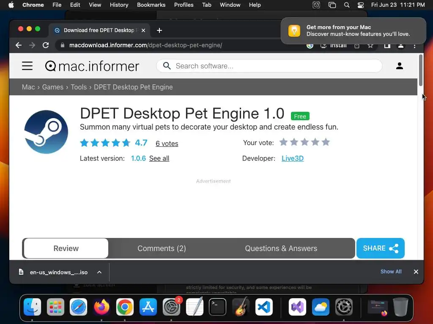Reload the current page
The height and width of the screenshot is (324, 433).
(46, 45)
